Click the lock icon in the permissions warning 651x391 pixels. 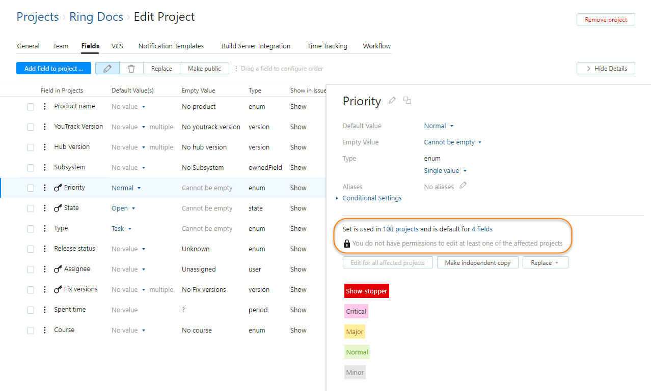[x=347, y=243]
